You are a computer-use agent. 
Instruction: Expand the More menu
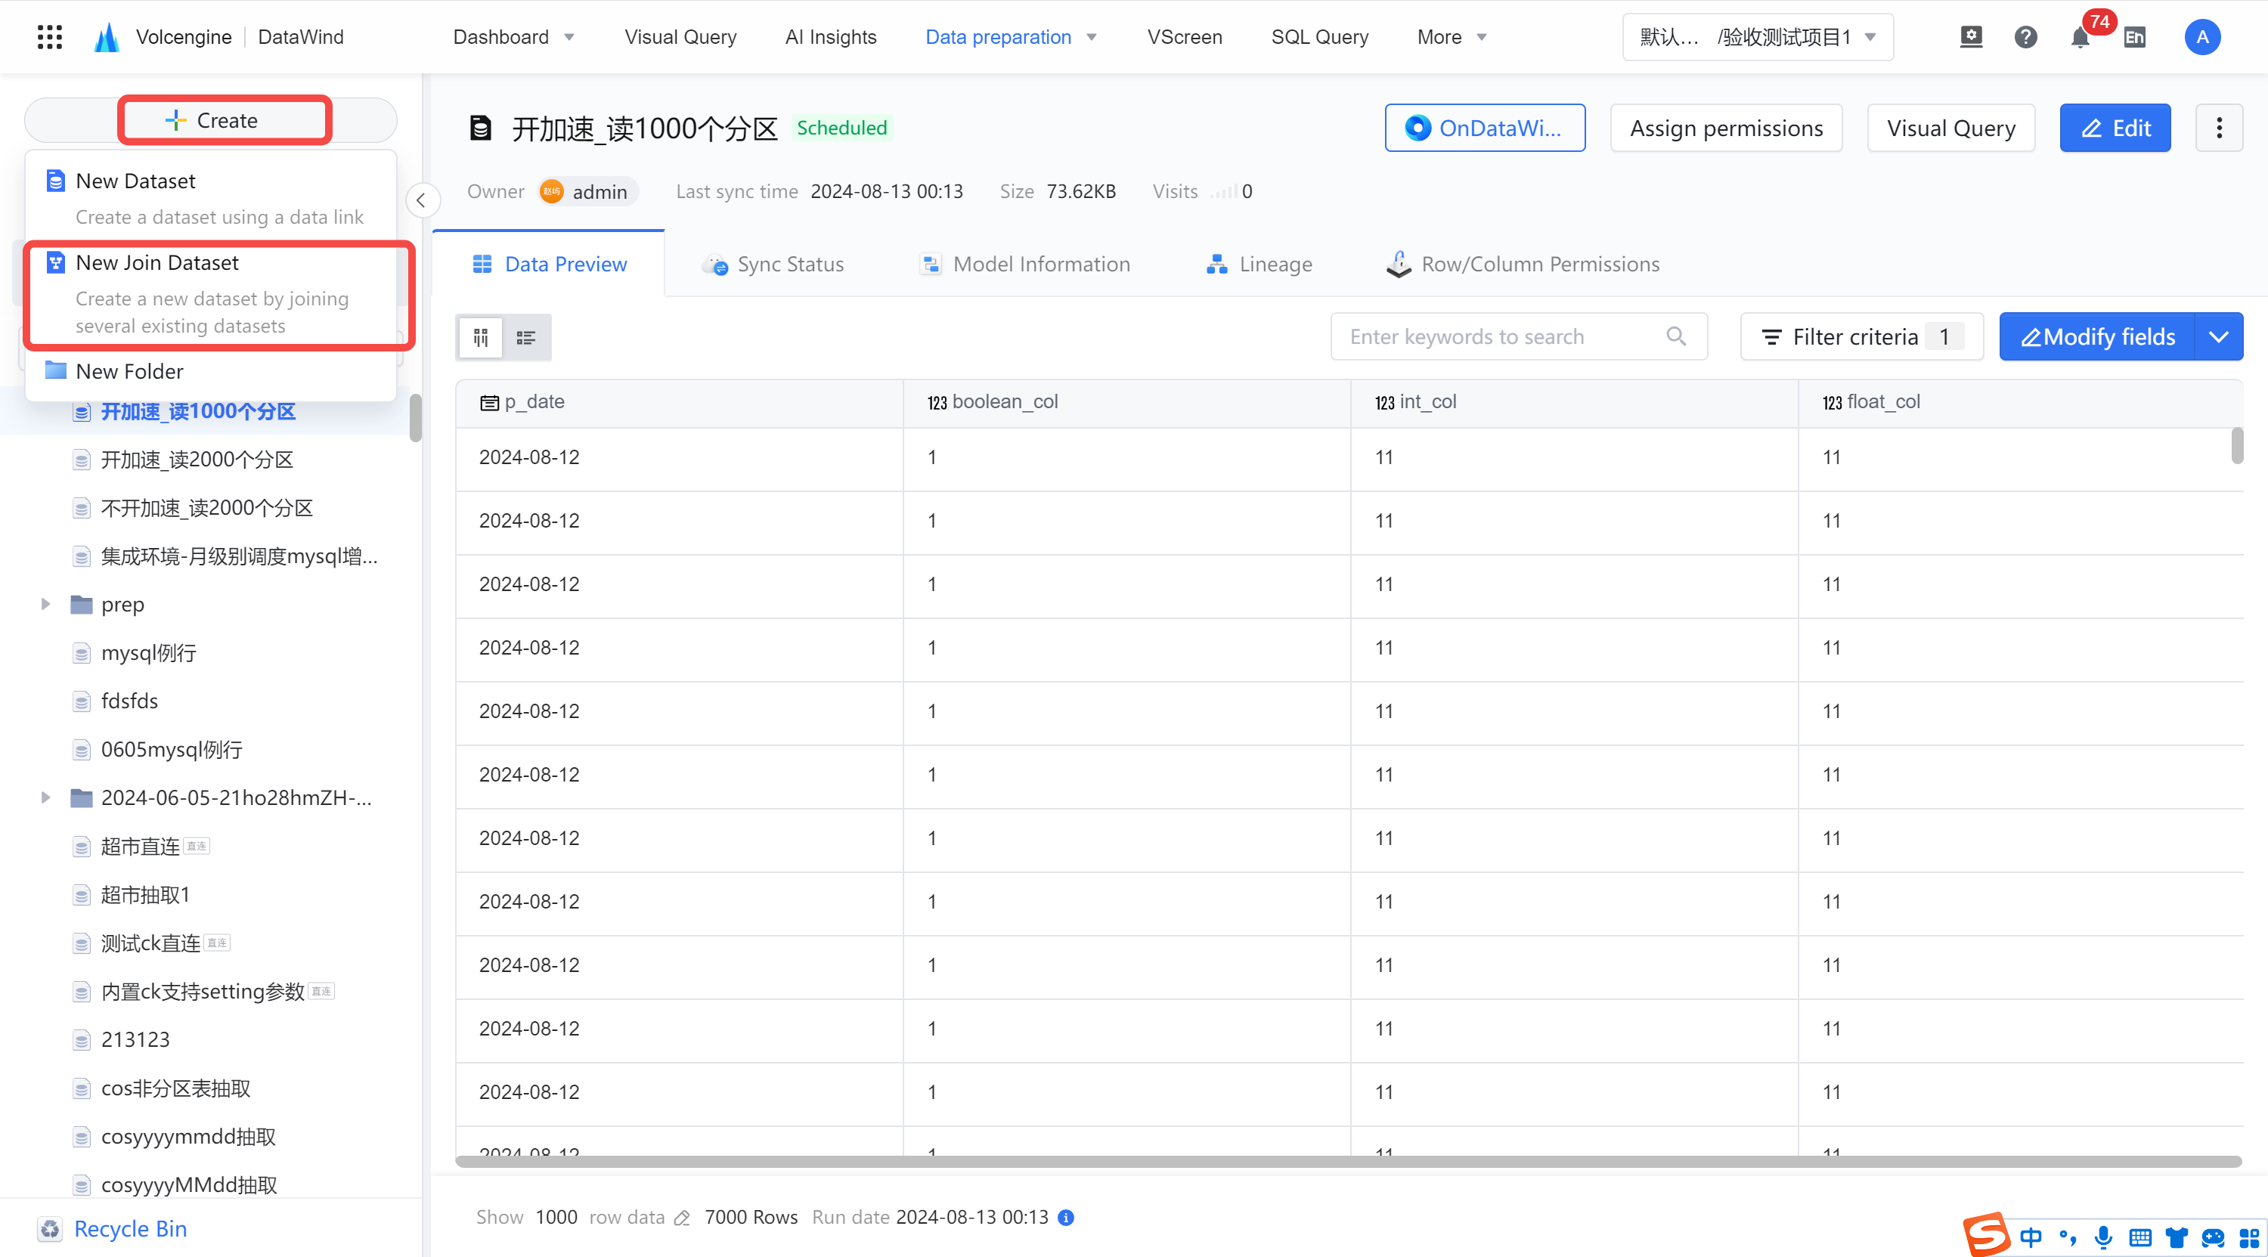[x=1452, y=37]
